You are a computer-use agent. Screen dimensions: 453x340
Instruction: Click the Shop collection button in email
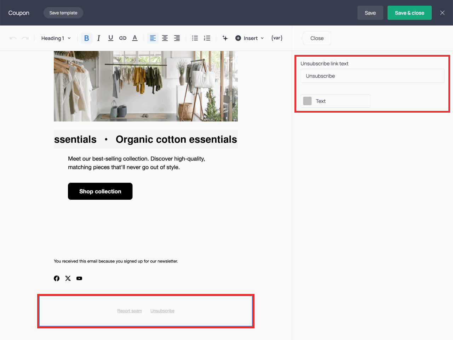pos(100,191)
